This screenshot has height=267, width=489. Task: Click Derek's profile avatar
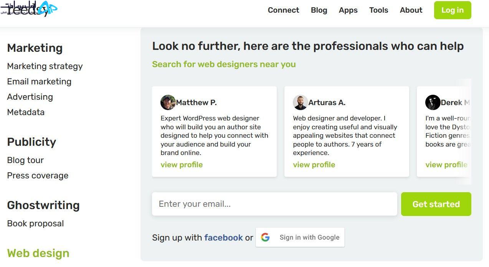pyautogui.click(x=433, y=102)
